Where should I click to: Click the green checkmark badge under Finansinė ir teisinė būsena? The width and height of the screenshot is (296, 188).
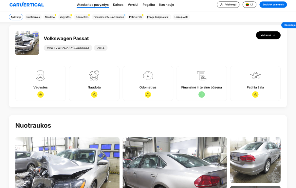pos(202,94)
